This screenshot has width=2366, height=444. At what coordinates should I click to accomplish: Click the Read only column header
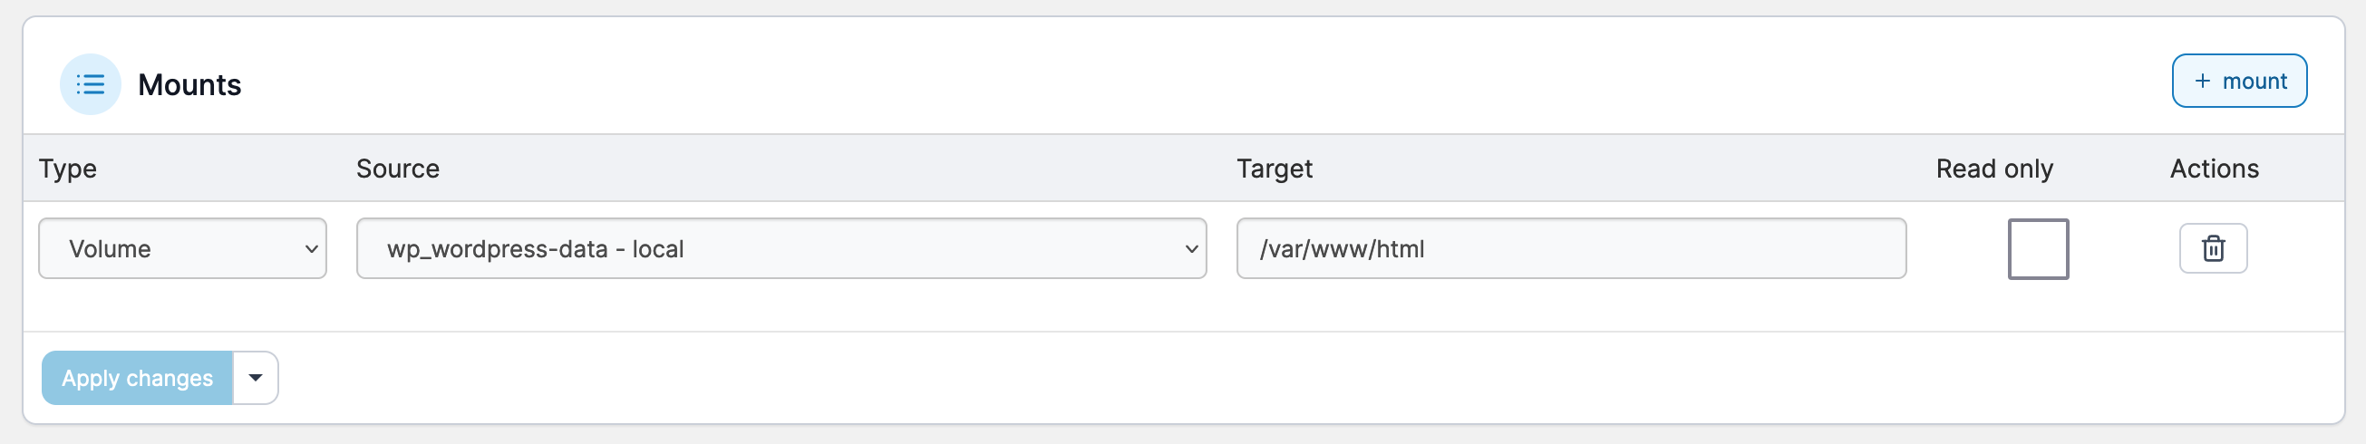click(1994, 169)
